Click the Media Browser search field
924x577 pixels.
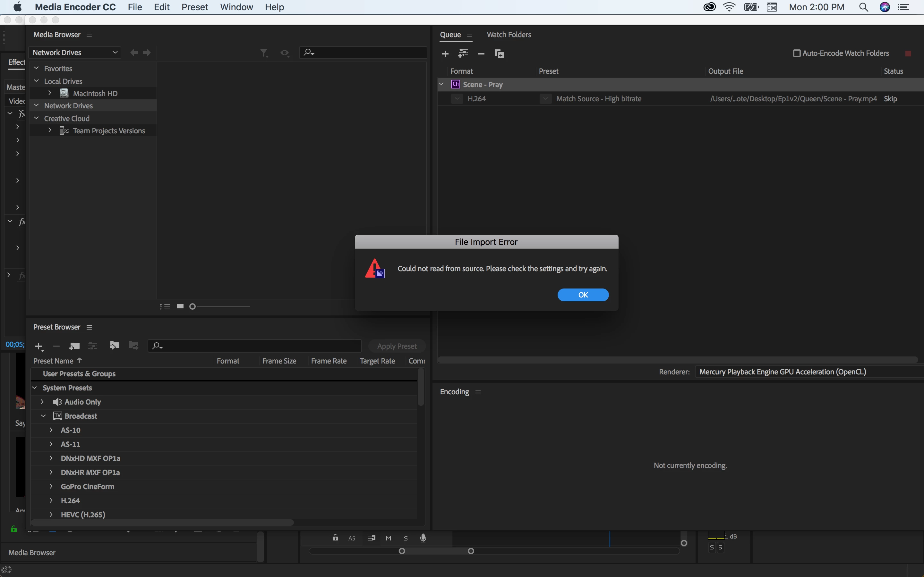click(363, 52)
